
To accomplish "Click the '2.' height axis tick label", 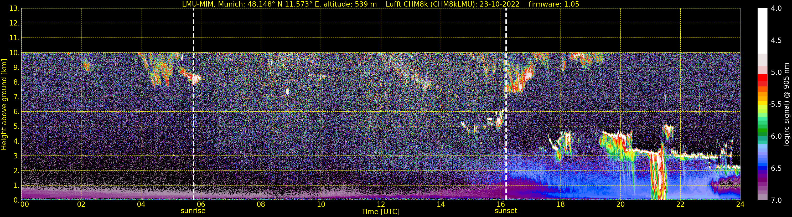I will coord(16,170).
